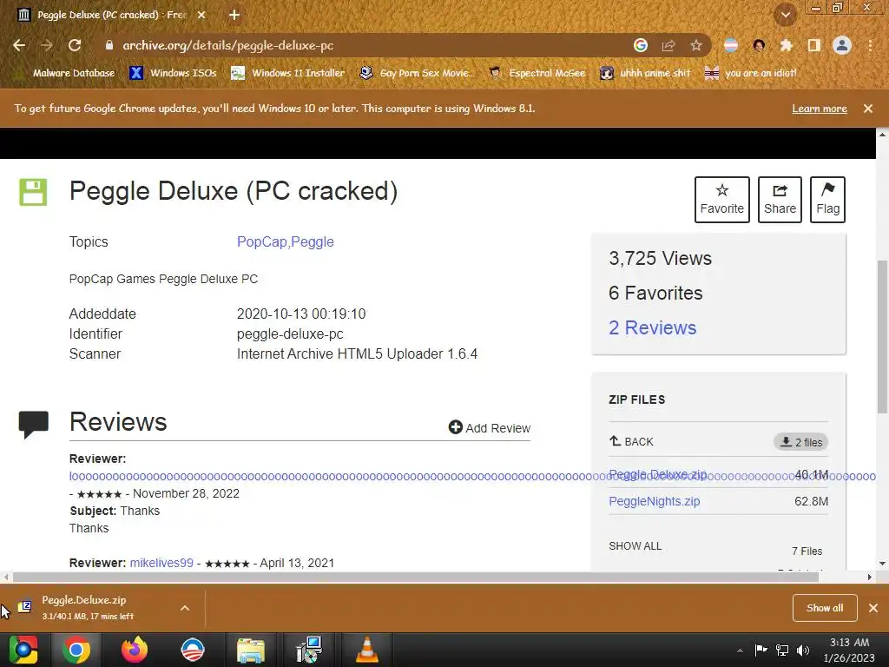Download PeggleNights.zip

coord(655,501)
